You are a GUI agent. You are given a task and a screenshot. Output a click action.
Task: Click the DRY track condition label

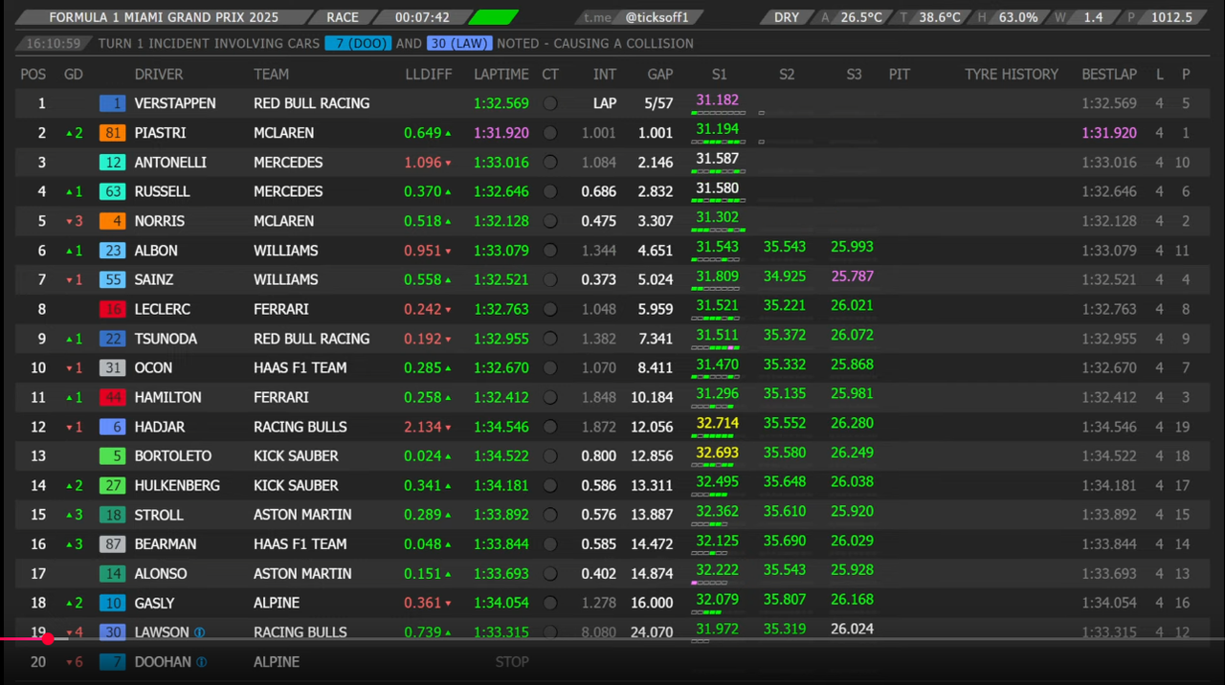(x=787, y=17)
